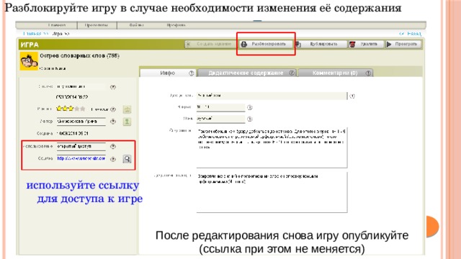The image size is (461, 259).
Task: Click the Удалить (delete) button
Action: [366, 44]
